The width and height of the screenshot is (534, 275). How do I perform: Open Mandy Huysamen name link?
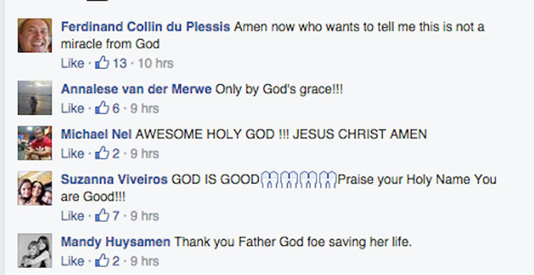click(115, 242)
